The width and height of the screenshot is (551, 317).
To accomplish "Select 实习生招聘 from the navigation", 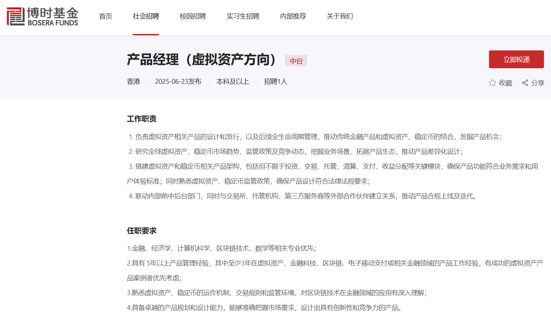I will click(243, 16).
